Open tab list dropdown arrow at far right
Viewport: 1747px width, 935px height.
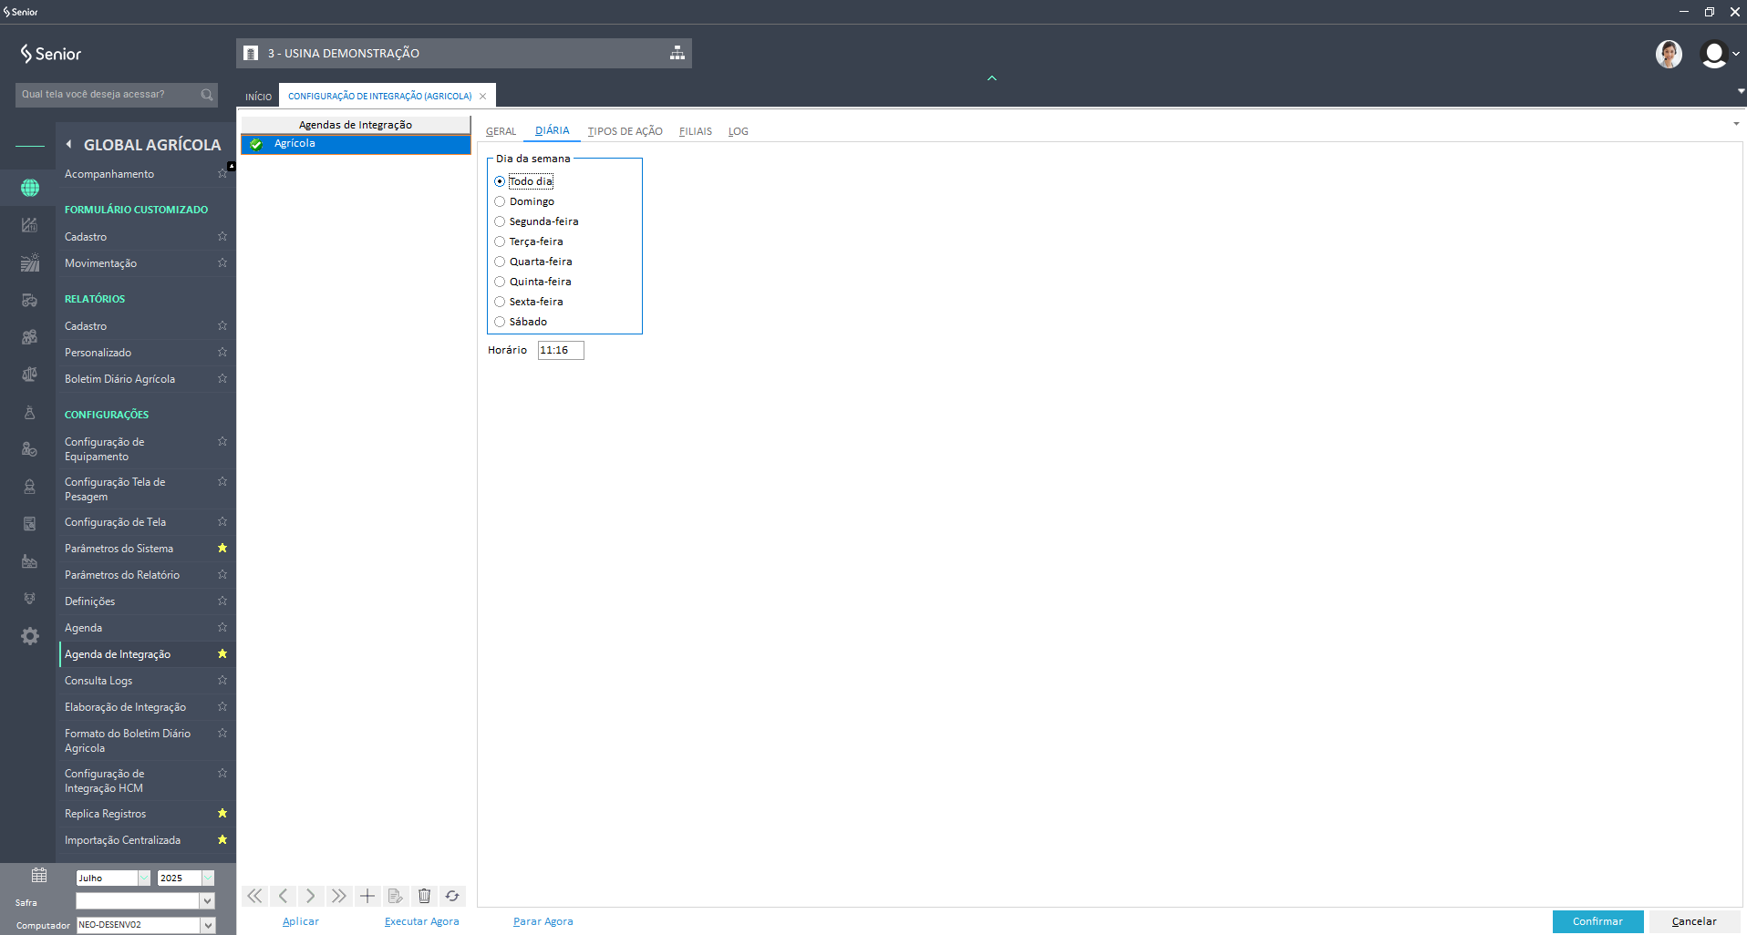1741,91
